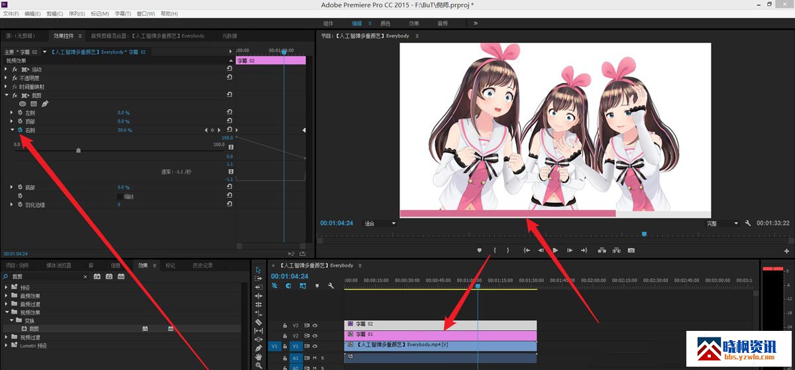Go to next keyframe for 右侧
This screenshot has height=370, width=795.
(x=219, y=130)
